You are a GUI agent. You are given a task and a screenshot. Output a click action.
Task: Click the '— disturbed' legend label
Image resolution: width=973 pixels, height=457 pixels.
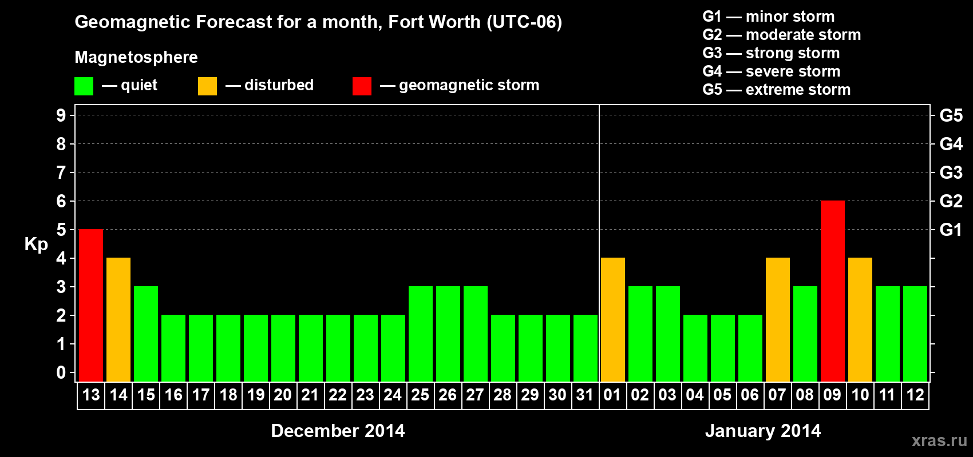point(270,85)
